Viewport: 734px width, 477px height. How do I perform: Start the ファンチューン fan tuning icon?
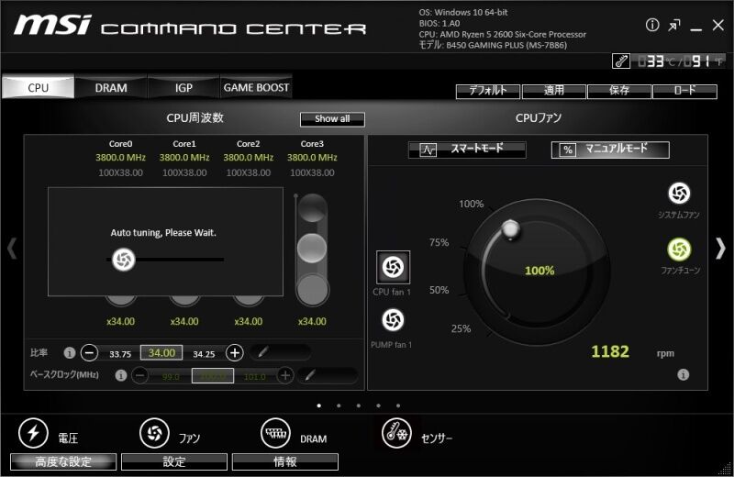[679, 249]
